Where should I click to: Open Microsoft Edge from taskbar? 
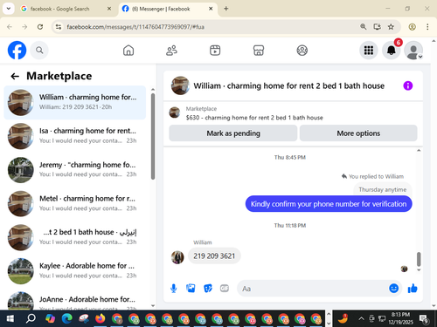pos(67,319)
